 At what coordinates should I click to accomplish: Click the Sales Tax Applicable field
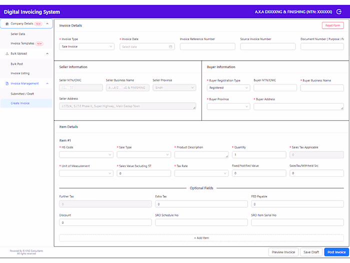click(316, 154)
